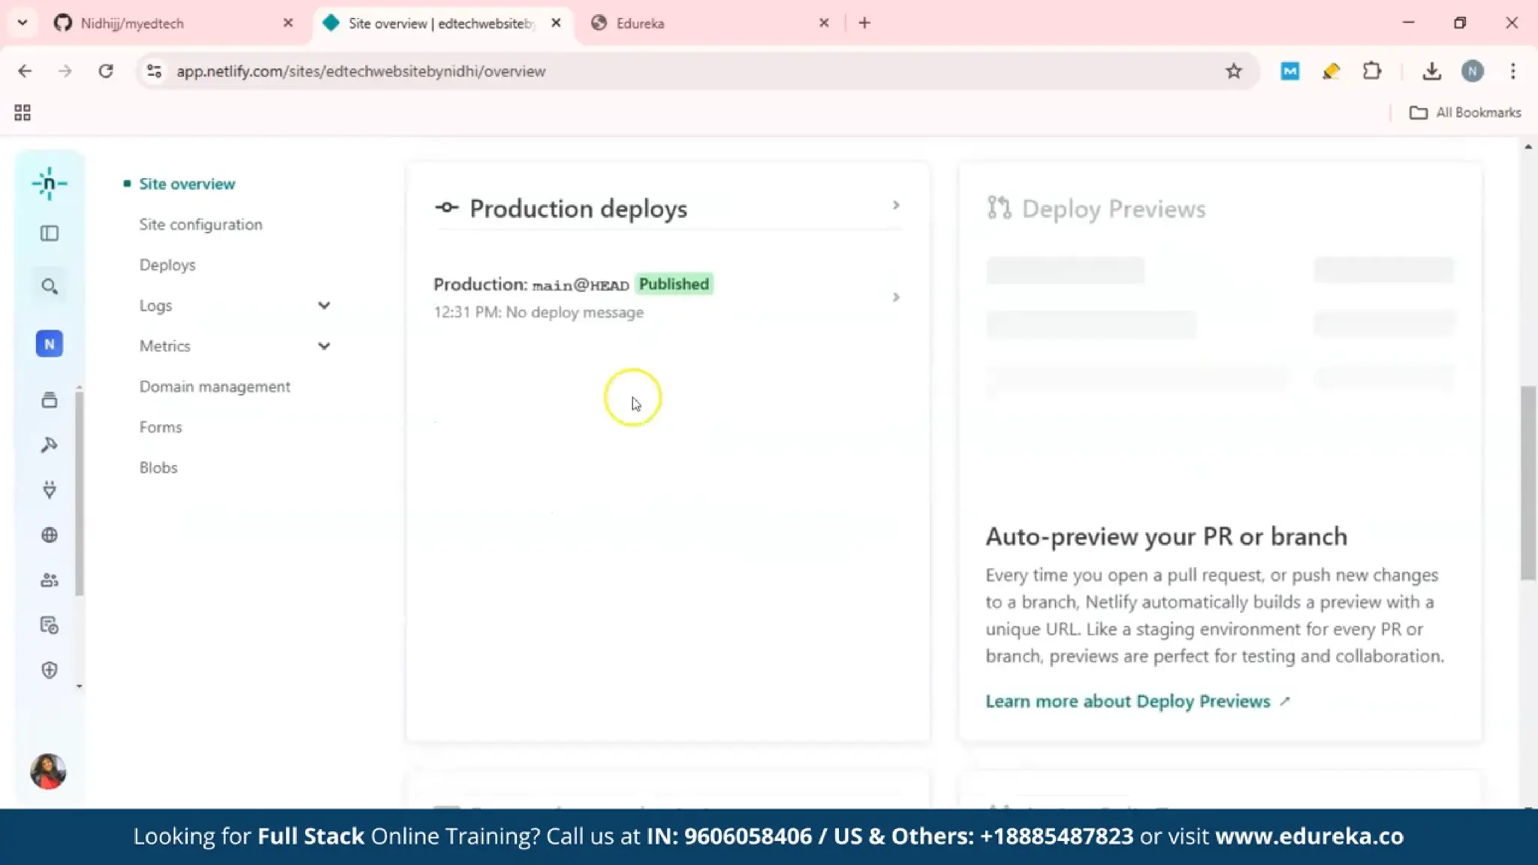Go forward with the browser forward arrow
The width and height of the screenshot is (1538, 865).
(65, 71)
